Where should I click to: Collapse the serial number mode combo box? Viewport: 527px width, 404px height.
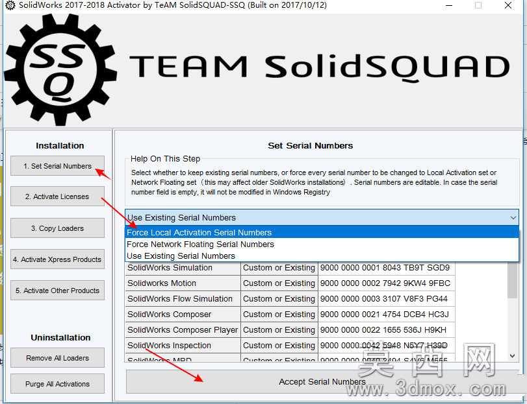point(322,218)
